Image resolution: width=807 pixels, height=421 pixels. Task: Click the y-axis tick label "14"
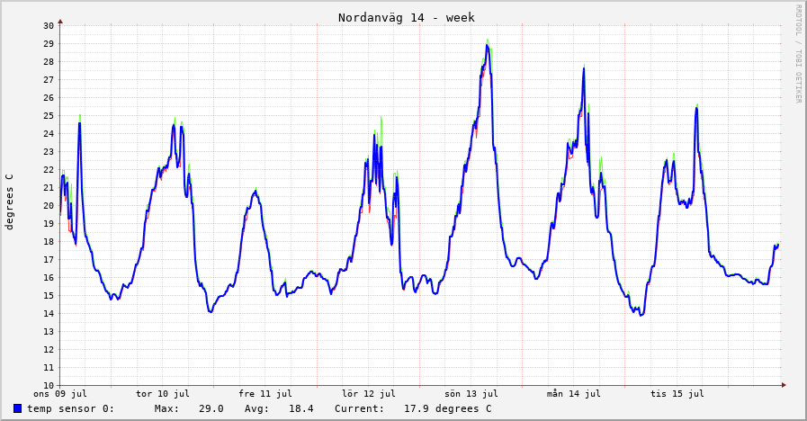(x=49, y=314)
